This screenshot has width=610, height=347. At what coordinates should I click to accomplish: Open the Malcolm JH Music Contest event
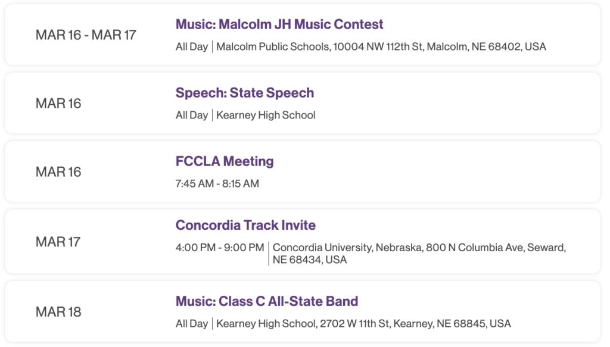[279, 24]
